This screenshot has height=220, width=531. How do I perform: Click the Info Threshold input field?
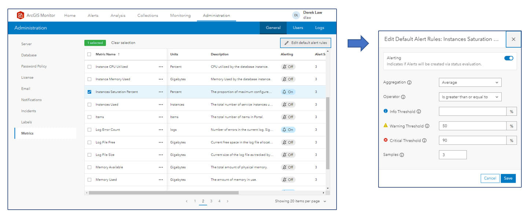pyautogui.click(x=472, y=112)
